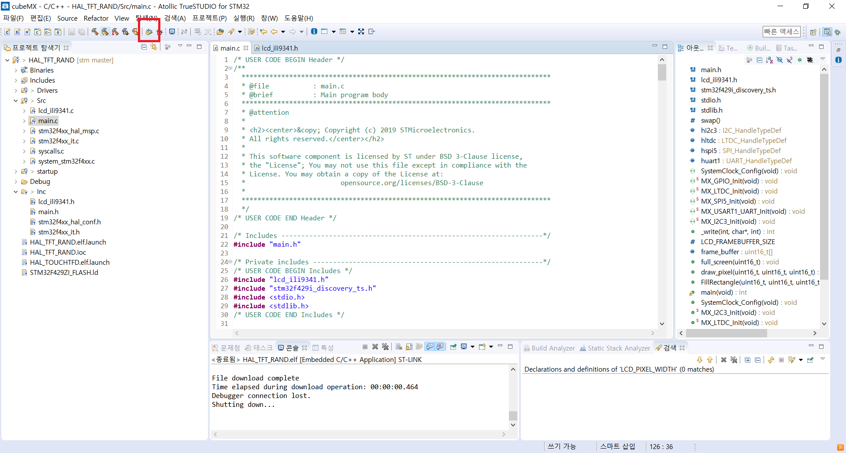Click the clean build hammer with red X
The image size is (846, 453).
(x=115, y=32)
